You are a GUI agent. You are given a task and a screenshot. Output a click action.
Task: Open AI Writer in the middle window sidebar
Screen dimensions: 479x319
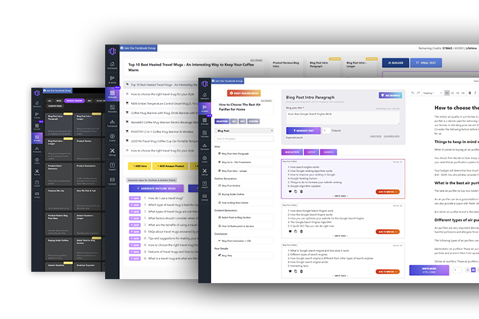point(112,79)
